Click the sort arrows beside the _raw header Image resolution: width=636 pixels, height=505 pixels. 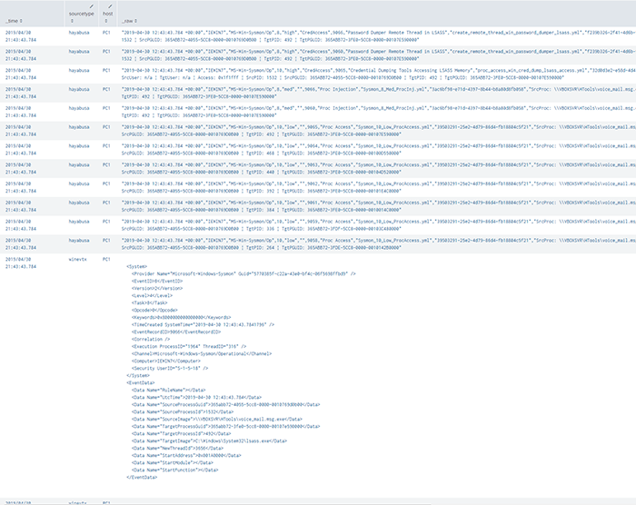[136, 21]
